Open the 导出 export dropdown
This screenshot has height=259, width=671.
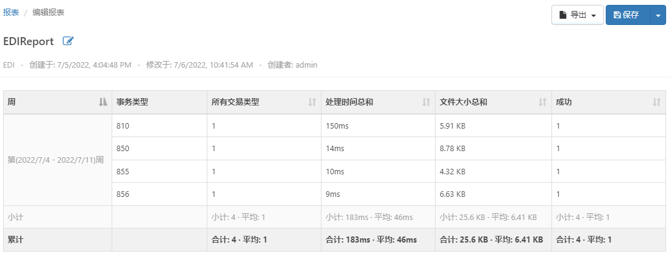pos(577,15)
